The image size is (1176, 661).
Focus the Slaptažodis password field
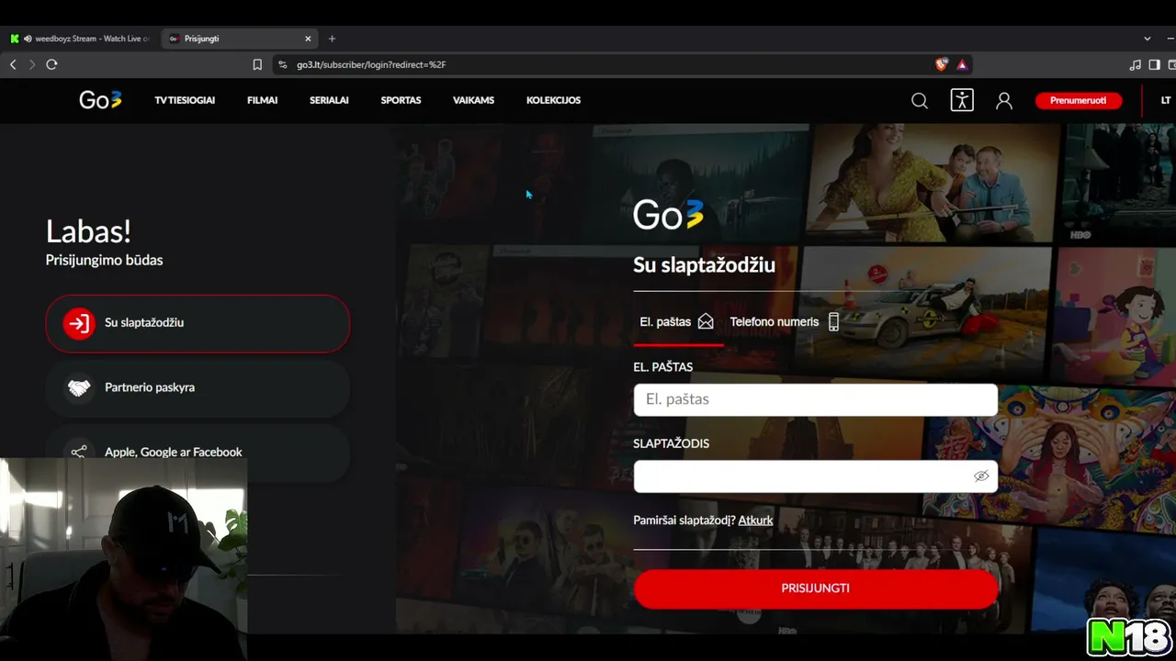pyautogui.click(x=815, y=476)
